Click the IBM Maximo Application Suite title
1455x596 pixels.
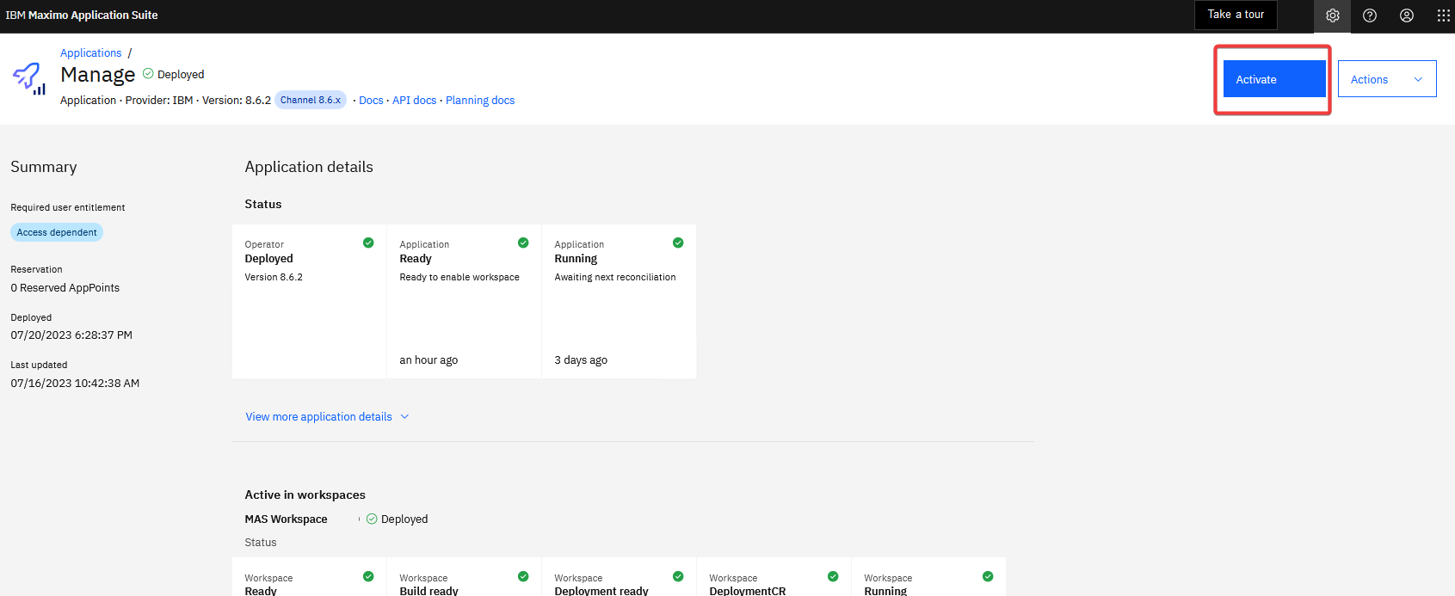(x=82, y=15)
